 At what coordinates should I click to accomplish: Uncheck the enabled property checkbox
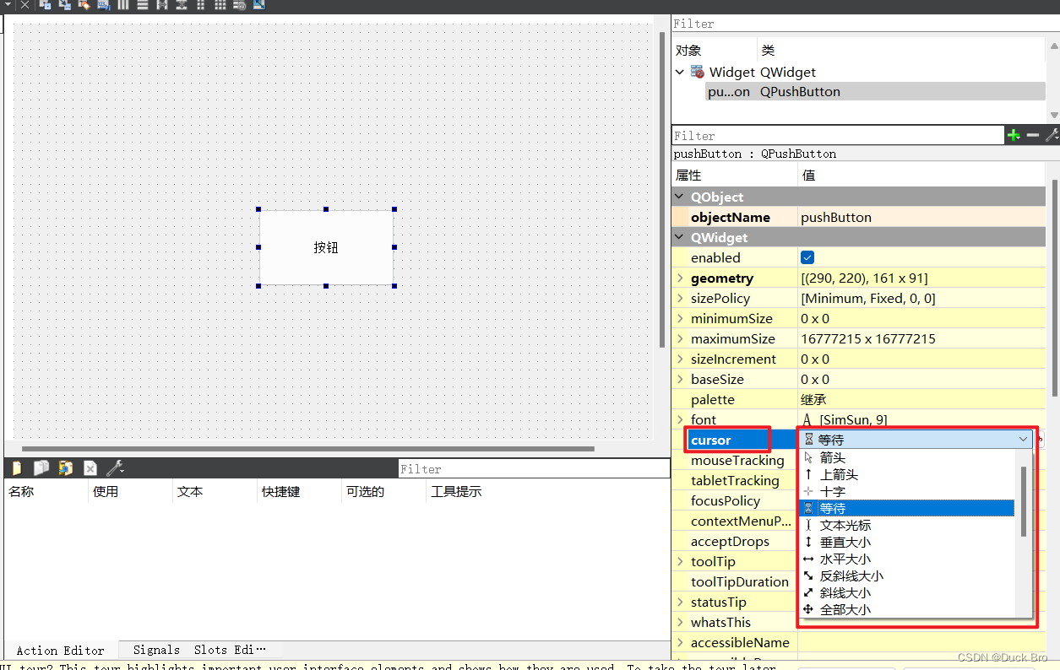(x=807, y=257)
